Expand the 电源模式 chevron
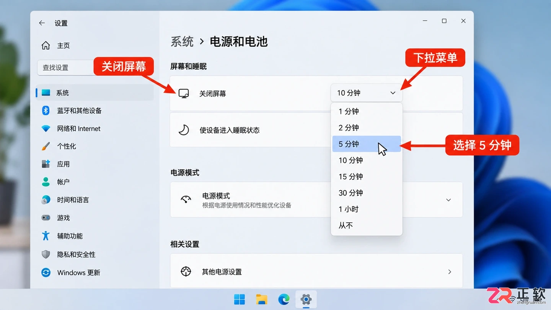Screen dimensions: 551x310 click(x=448, y=200)
